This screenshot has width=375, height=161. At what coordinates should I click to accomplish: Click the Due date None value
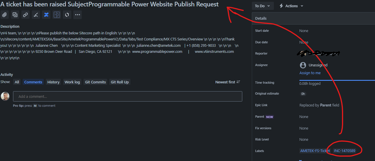tap(304, 42)
